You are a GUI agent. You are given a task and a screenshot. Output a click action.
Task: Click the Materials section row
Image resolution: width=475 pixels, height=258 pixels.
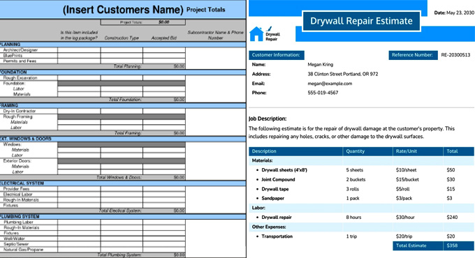[361, 160]
